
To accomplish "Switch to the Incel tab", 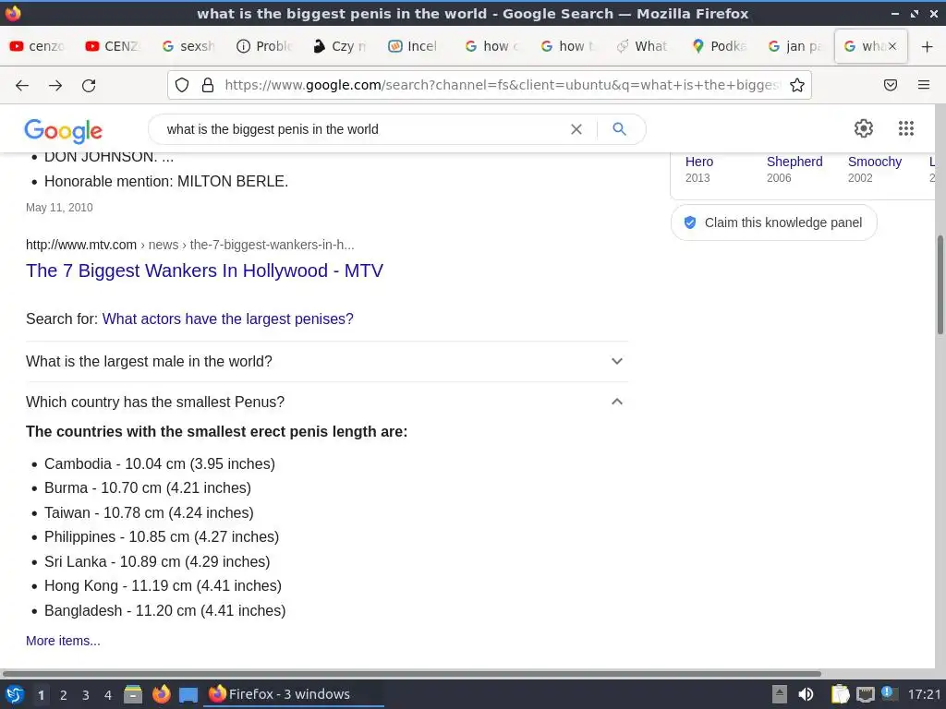I will [415, 46].
